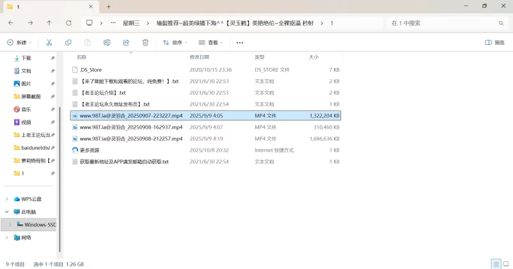Go up one folder level

click(x=49, y=23)
